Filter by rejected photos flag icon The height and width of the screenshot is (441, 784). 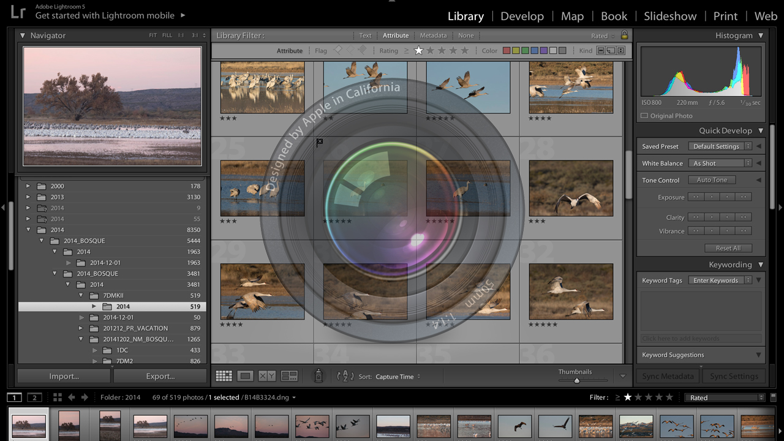(362, 50)
